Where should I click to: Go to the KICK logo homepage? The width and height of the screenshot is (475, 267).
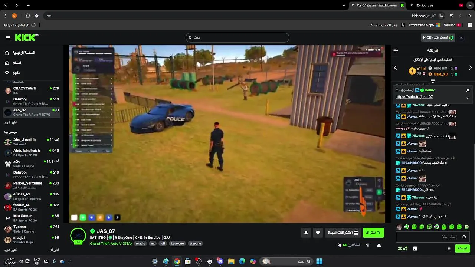coord(27,37)
